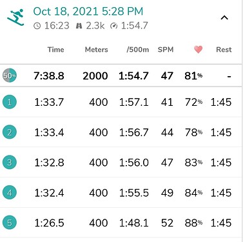Open the Oct 18, 2021 5:28 PM workout title
243x242 pixels.
[x=88, y=12]
